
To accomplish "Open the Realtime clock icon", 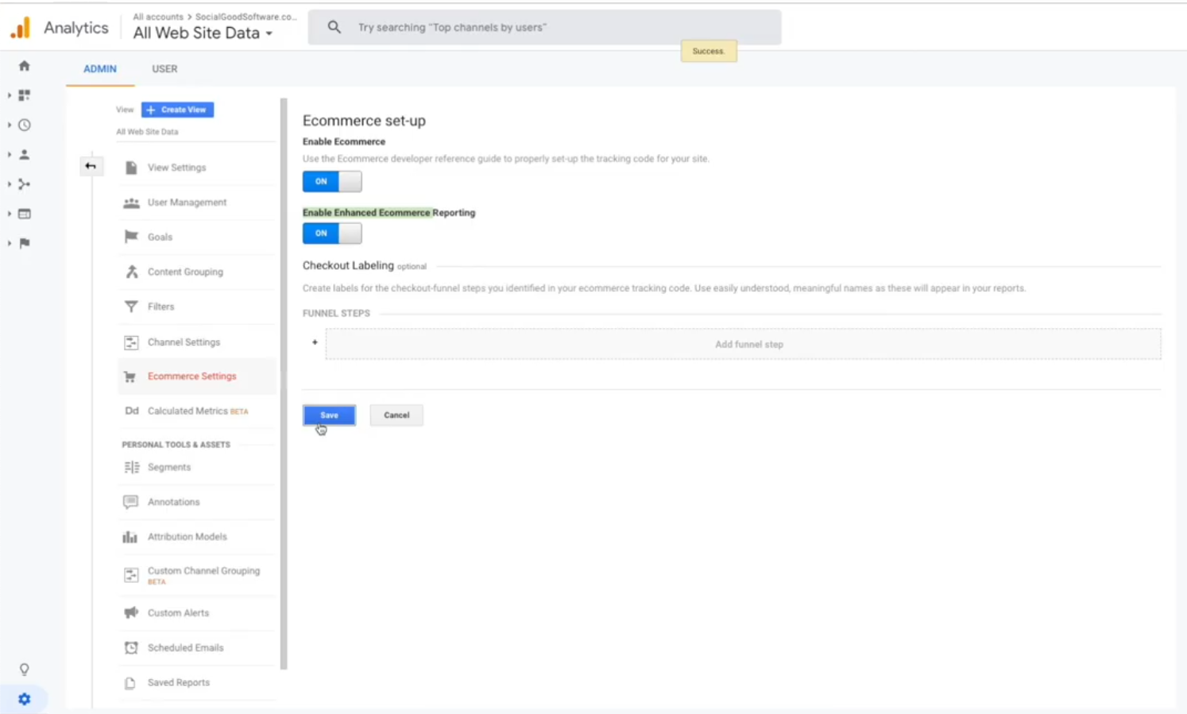I will coord(24,125).
